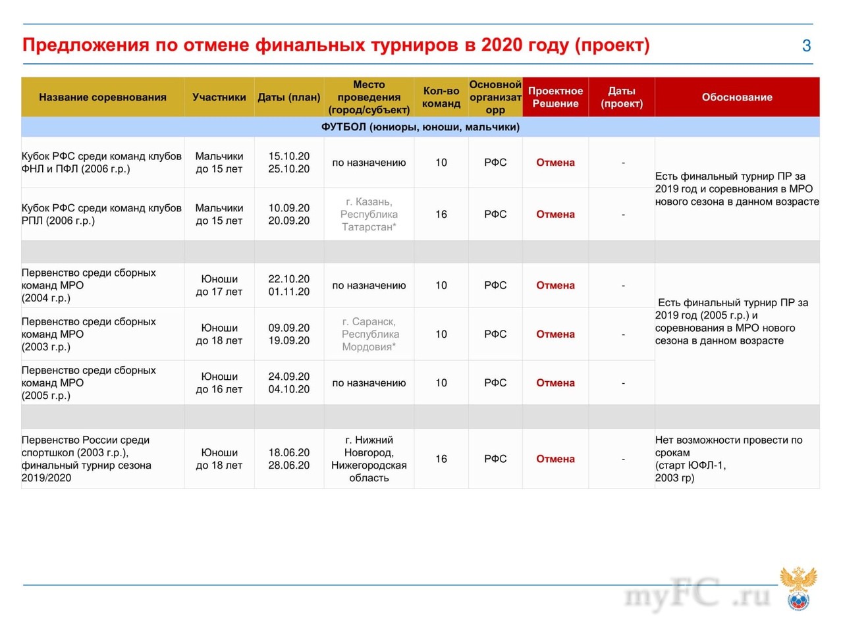The image size is (843, 632).
Task: Click the myFC.ru watermark text
Action: point(697,595)
